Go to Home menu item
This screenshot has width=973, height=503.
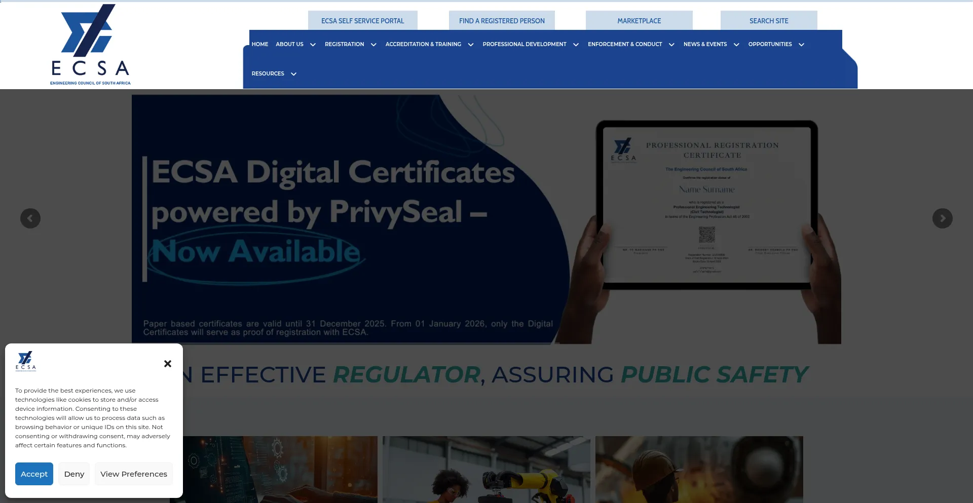260,44
